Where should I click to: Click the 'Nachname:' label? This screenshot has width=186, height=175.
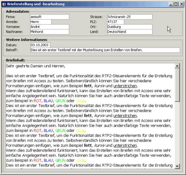pos(14,32)
